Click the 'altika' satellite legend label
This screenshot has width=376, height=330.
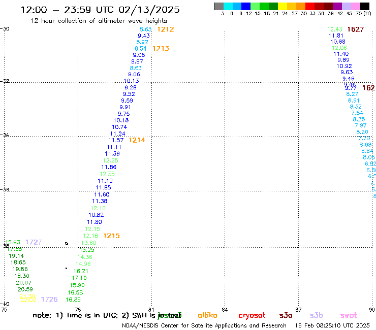[207, 315]
